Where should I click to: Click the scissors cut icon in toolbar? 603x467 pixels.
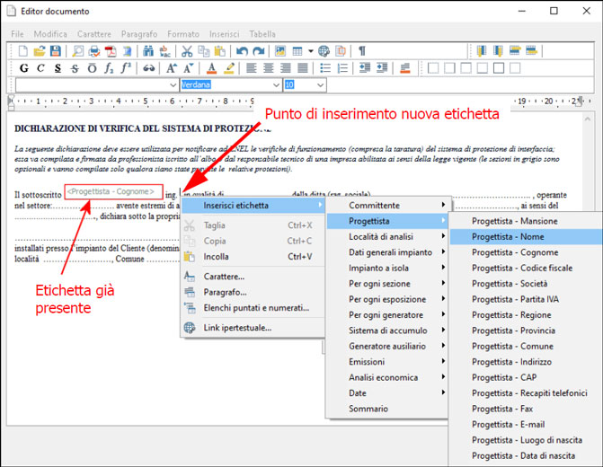pos(187,50)
